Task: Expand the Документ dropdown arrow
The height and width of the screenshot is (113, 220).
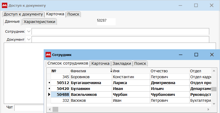Action: click(29, 40)
